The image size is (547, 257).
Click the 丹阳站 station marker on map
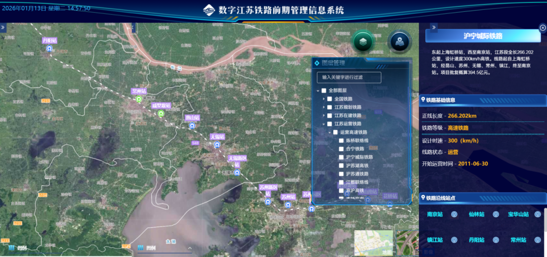[x=50, y=48]
